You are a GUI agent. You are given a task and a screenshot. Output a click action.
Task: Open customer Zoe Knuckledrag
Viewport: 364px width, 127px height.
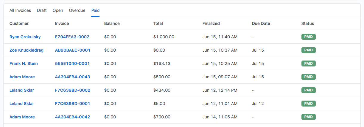point(27,50)
